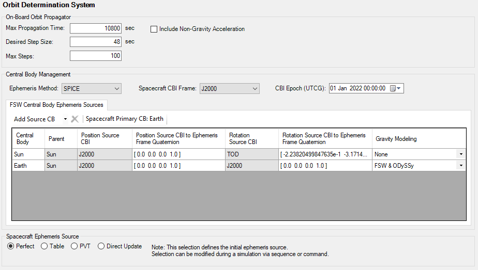Click the Add Source CB button
This screenshot has height=270, width=478.
pos(34,119)
